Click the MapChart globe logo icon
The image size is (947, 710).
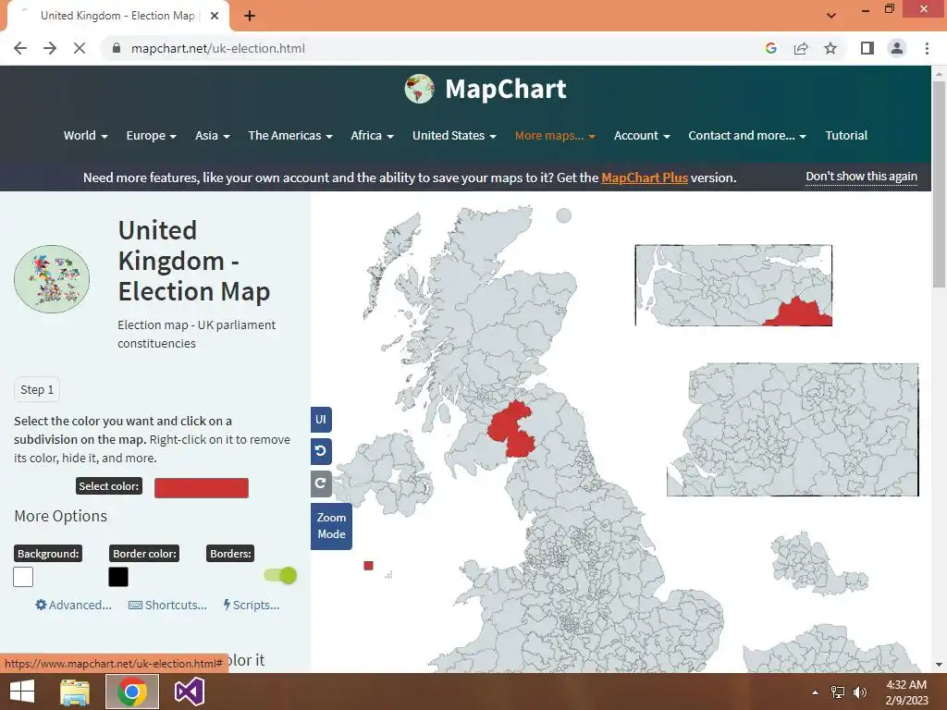(x=419, y=89)
